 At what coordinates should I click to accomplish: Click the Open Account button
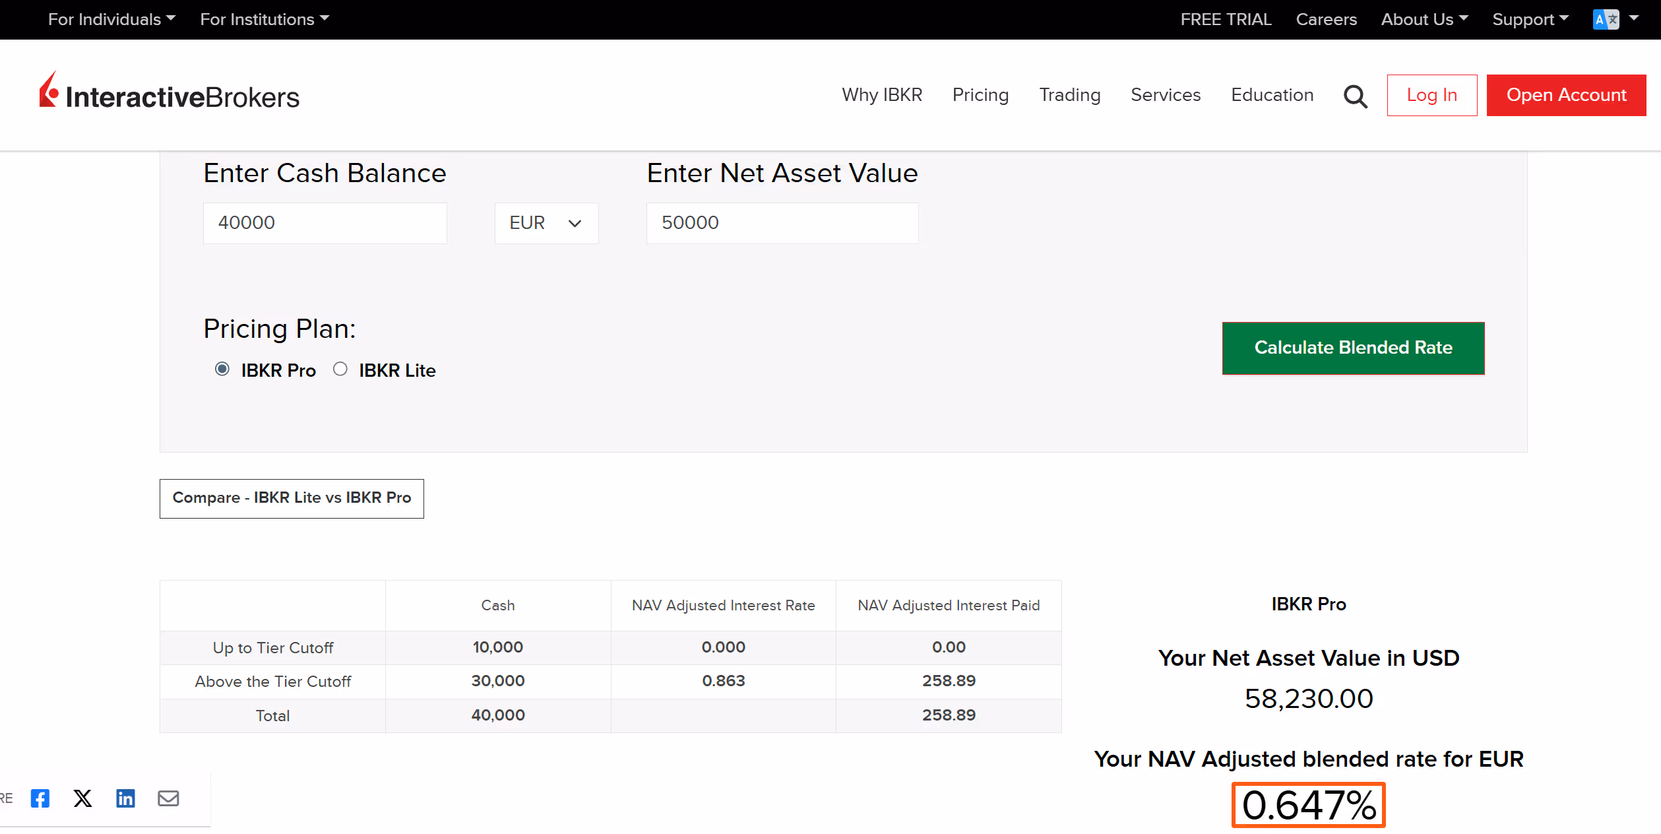1566,95
